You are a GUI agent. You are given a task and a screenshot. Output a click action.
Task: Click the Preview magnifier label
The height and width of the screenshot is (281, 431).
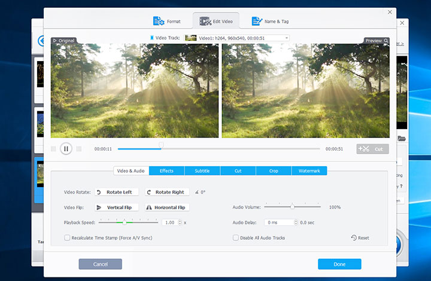377,41
